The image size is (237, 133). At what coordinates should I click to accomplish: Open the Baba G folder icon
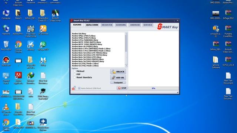(x=18, y=13)
